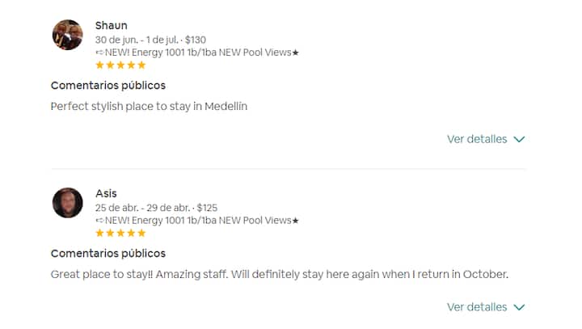Click Asis's stay dates and $125 price
The width and height of the screenshot is (582, 329).
point(156,208)
